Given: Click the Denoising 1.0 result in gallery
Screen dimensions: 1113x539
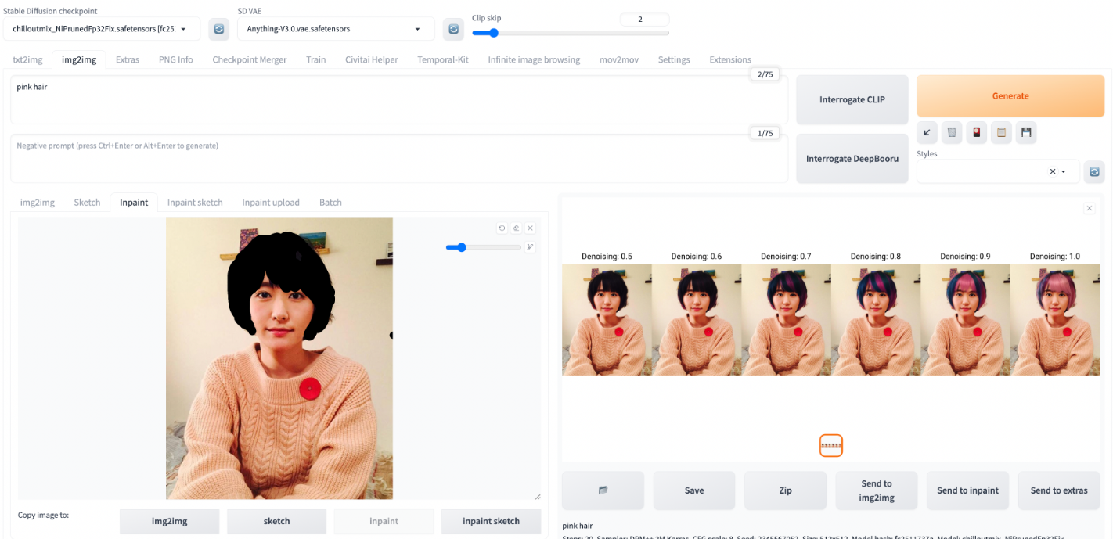Looking at the screenshot, I should click(x=1055, y=320).
